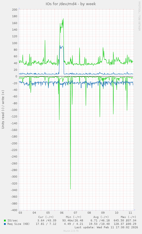
Task: Click the green IO/sec legend swatch
Action: [5, 221]
